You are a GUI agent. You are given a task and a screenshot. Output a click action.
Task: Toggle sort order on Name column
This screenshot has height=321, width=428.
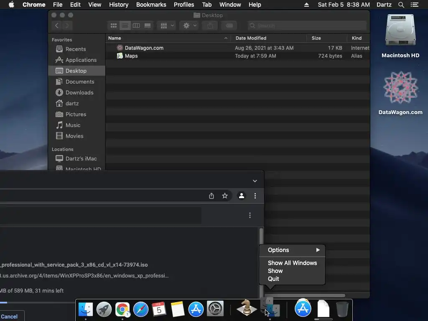(168, 38)
